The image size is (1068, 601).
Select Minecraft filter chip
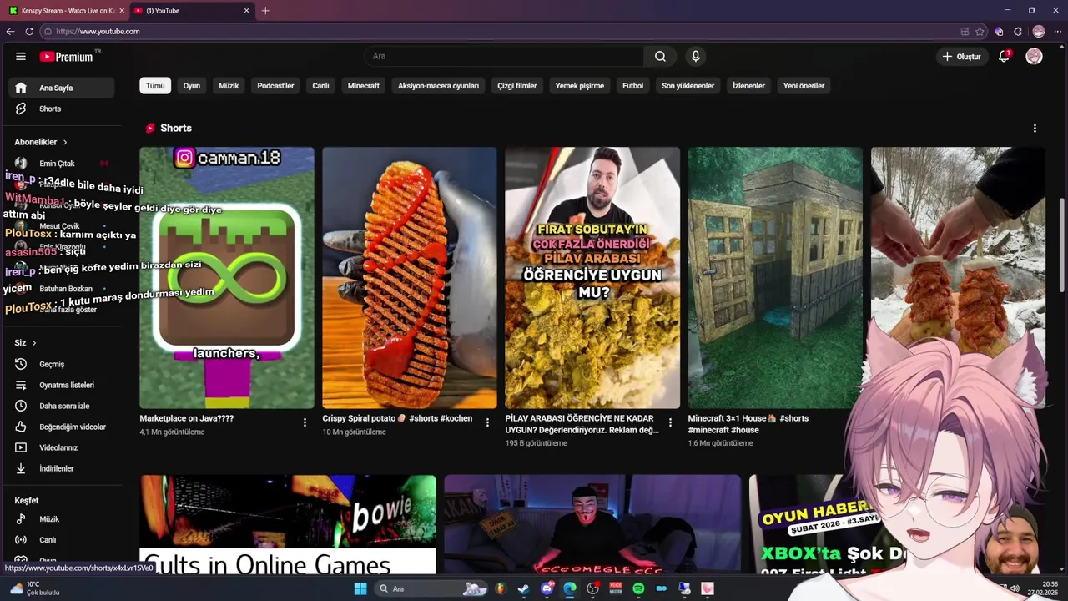click(x=364, y=85)
